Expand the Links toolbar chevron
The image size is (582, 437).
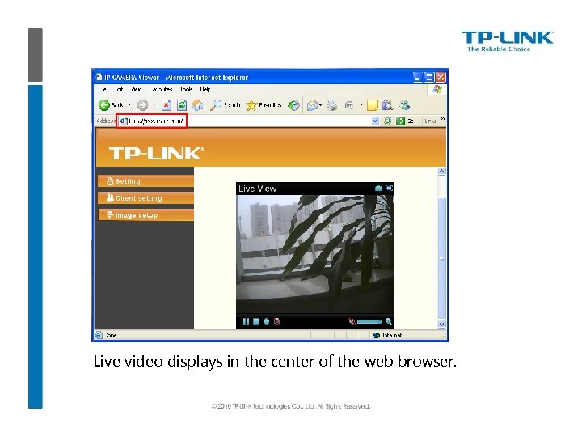tap(442, 119)
